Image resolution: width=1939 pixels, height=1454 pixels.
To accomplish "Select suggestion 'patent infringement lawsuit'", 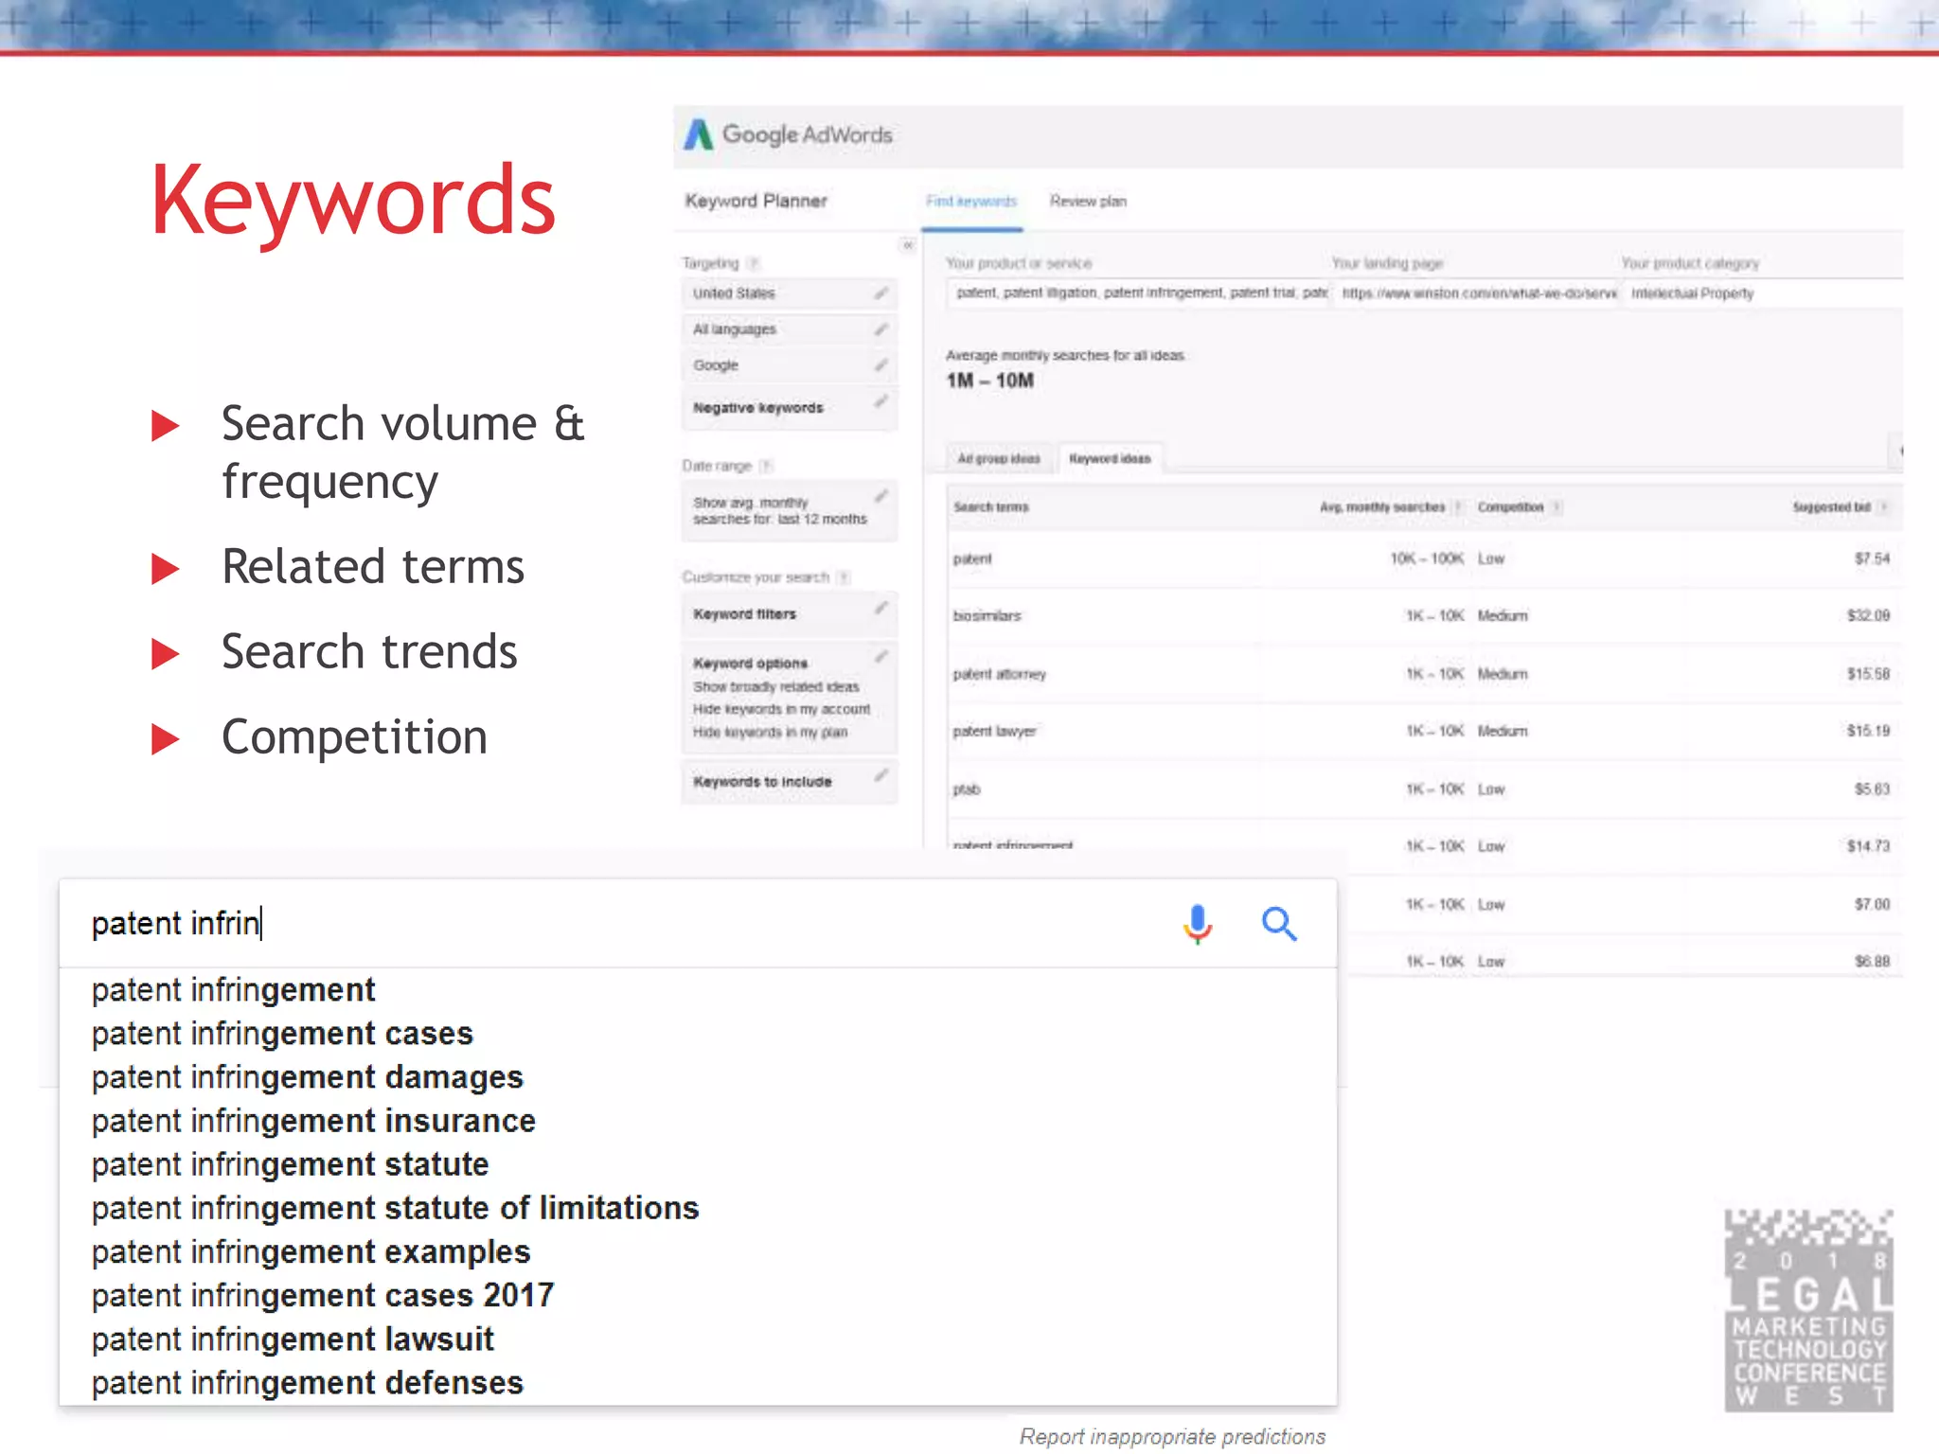I will [x=293, y=1339].
